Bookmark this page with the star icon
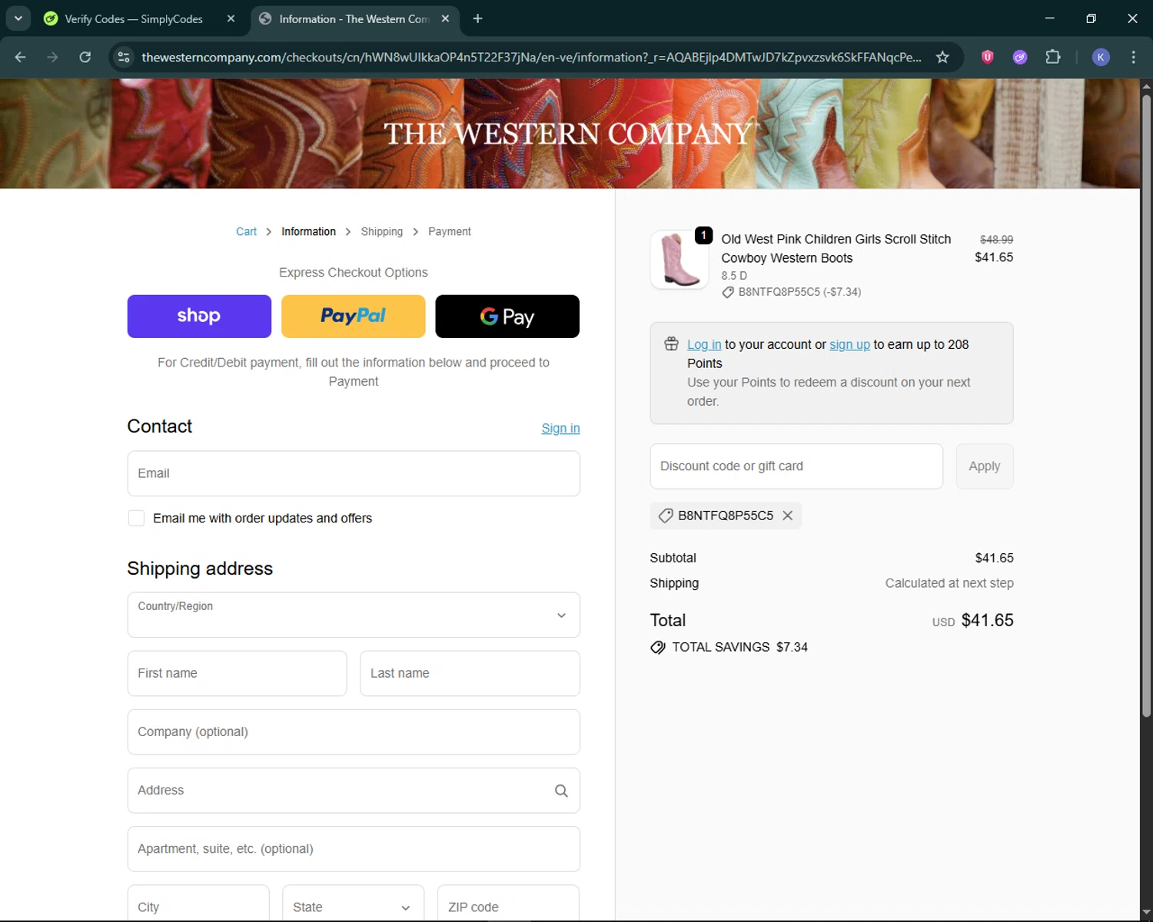The height and width of the screenshot is (922, 1153). tap(942, 57)
